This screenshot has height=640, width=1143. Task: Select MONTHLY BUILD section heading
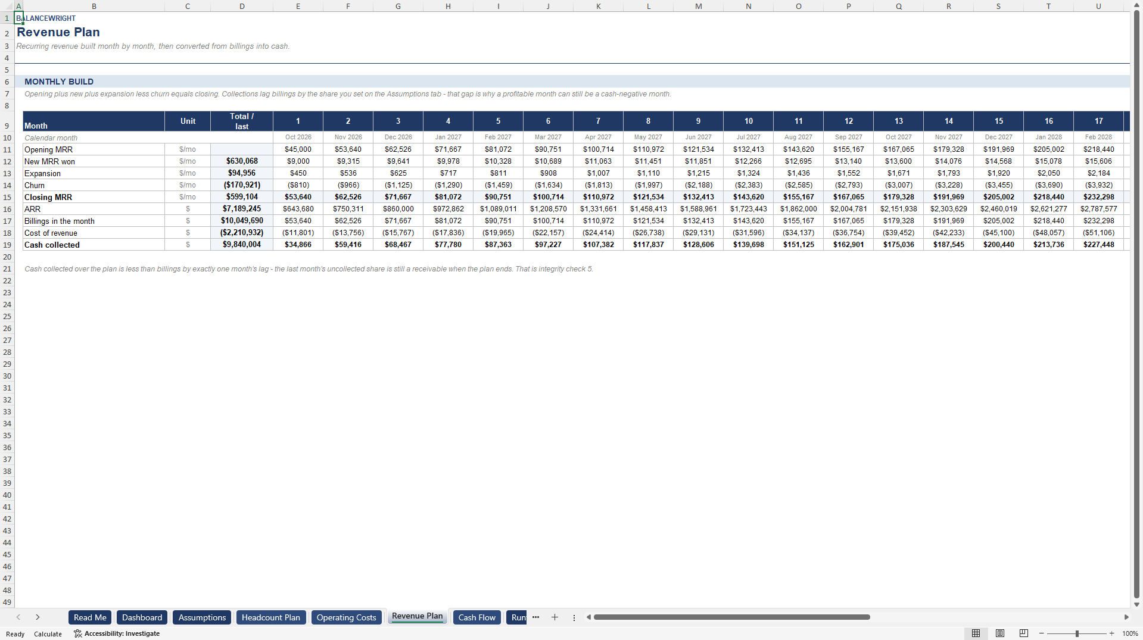tap(59, 82)
